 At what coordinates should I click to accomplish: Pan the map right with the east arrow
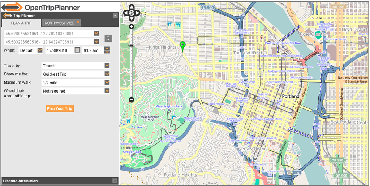pyautogui.click(x=138, y=14)
